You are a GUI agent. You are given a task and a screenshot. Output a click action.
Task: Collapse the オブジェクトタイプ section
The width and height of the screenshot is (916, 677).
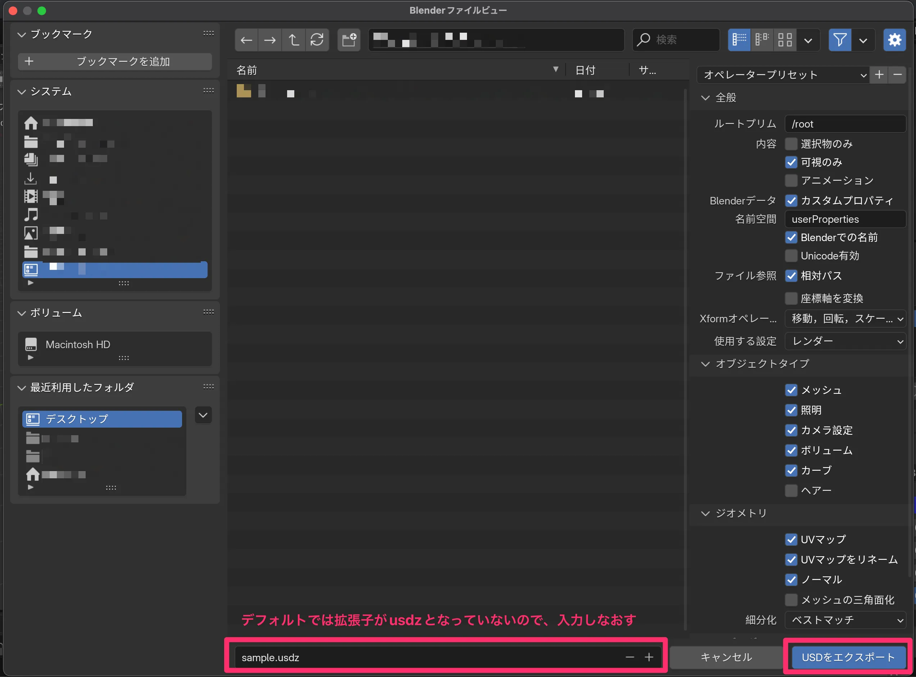coord(705,364)
